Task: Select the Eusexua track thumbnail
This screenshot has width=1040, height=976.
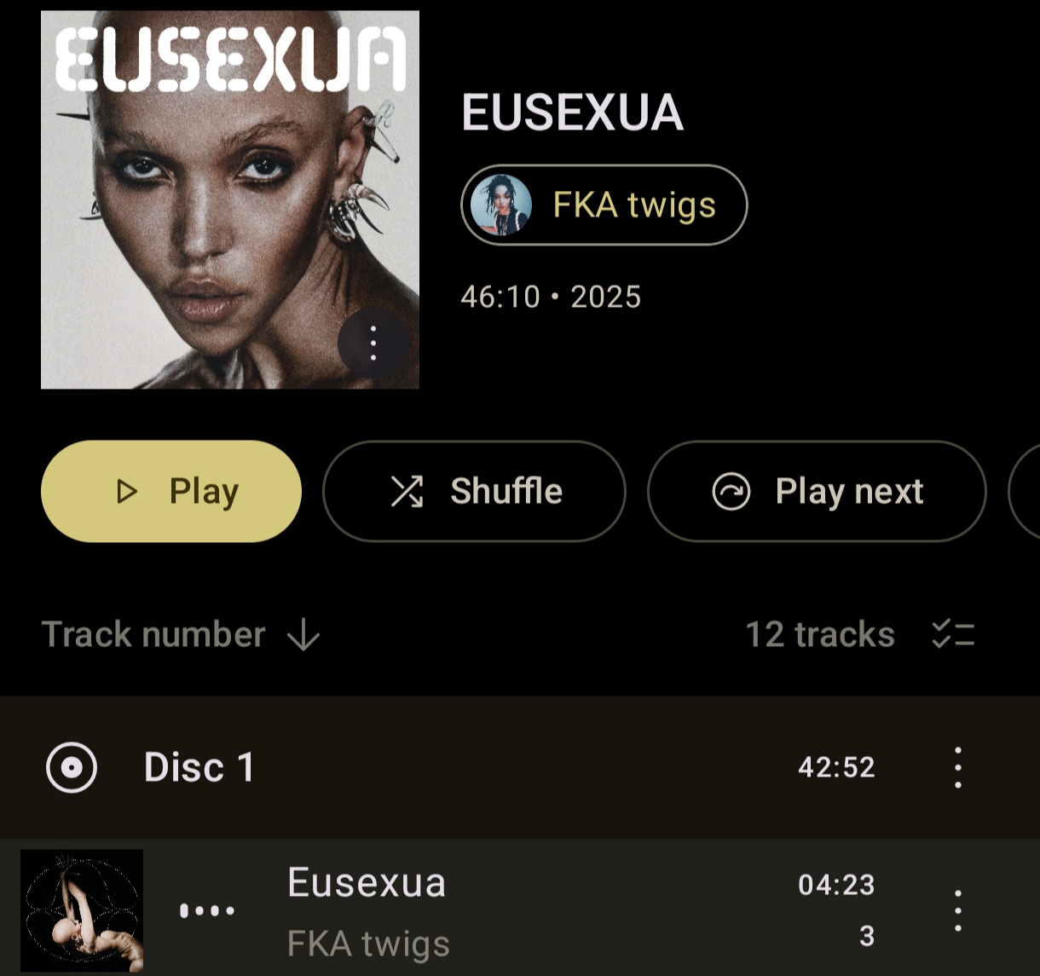Action: [x=82, y=910]
